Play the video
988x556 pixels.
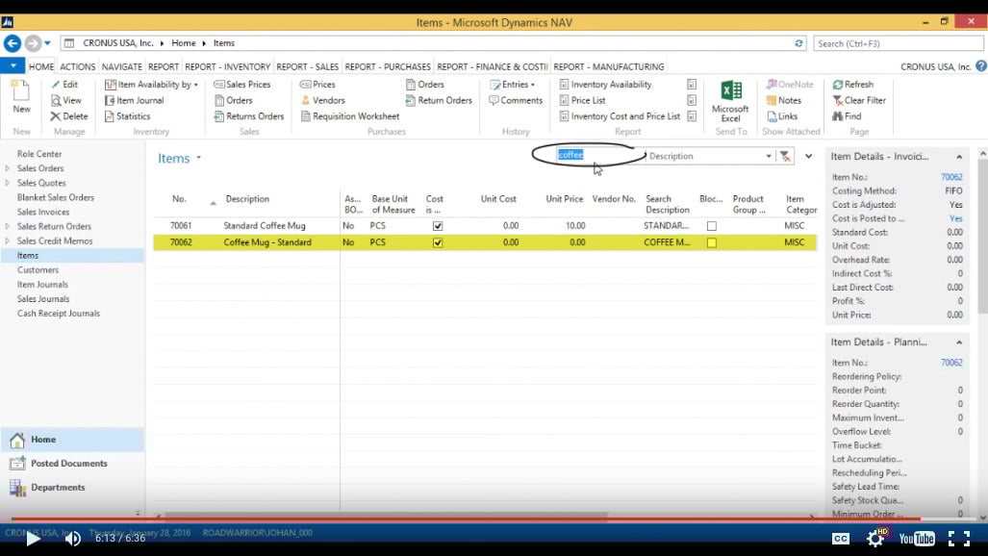pyautogui.click(x=33, y=539)
